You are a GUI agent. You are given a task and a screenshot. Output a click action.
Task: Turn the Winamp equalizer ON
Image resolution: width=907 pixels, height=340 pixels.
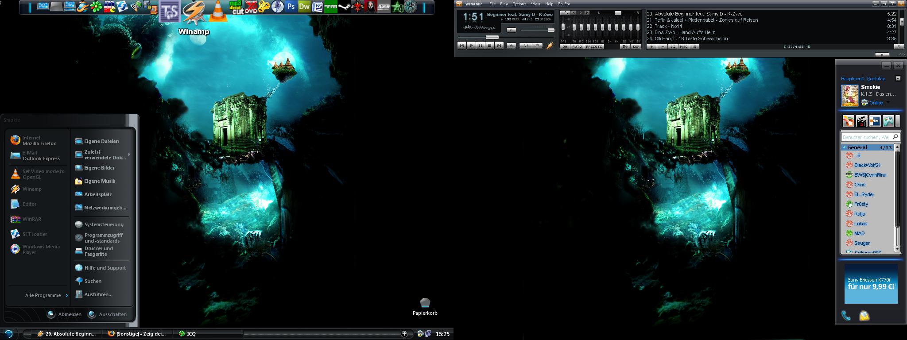(x=565, y=46)
